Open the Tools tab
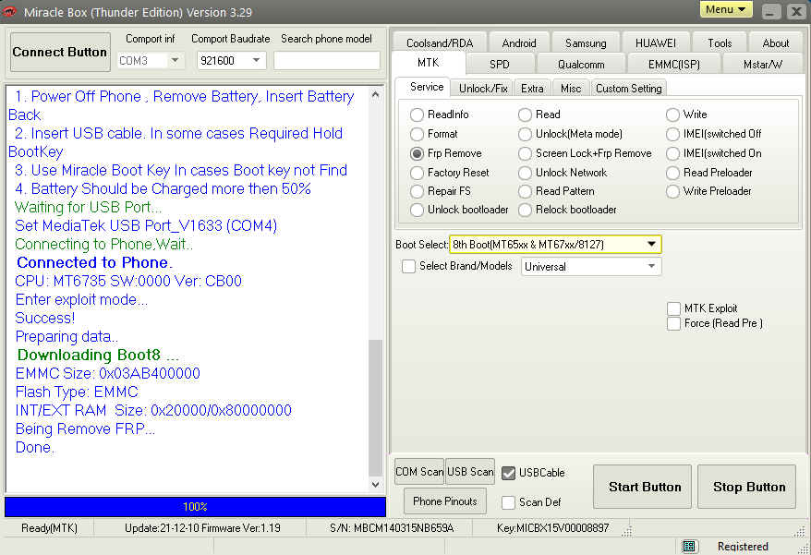The image size is (811, 555). click(720, 42)
